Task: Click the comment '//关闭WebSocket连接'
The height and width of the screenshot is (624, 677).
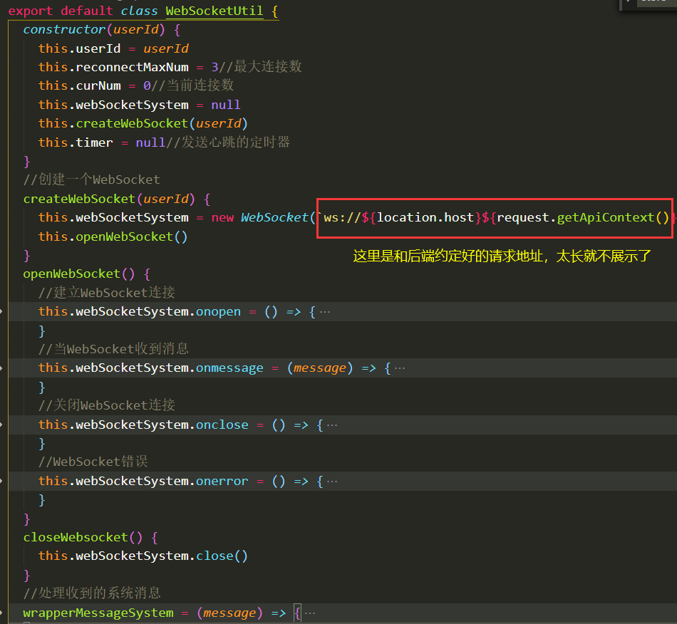Action: [107, 405]
